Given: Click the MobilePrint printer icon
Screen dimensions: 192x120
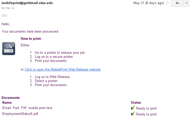Looking at the screenshot, I should (x=8, y=48).
